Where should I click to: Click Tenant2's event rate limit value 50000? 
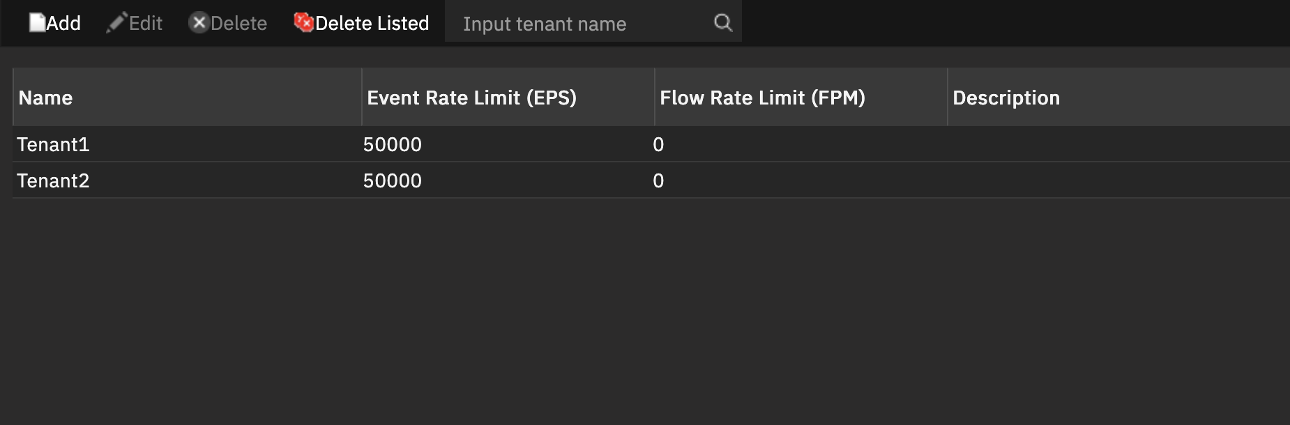tap(393, 181)
